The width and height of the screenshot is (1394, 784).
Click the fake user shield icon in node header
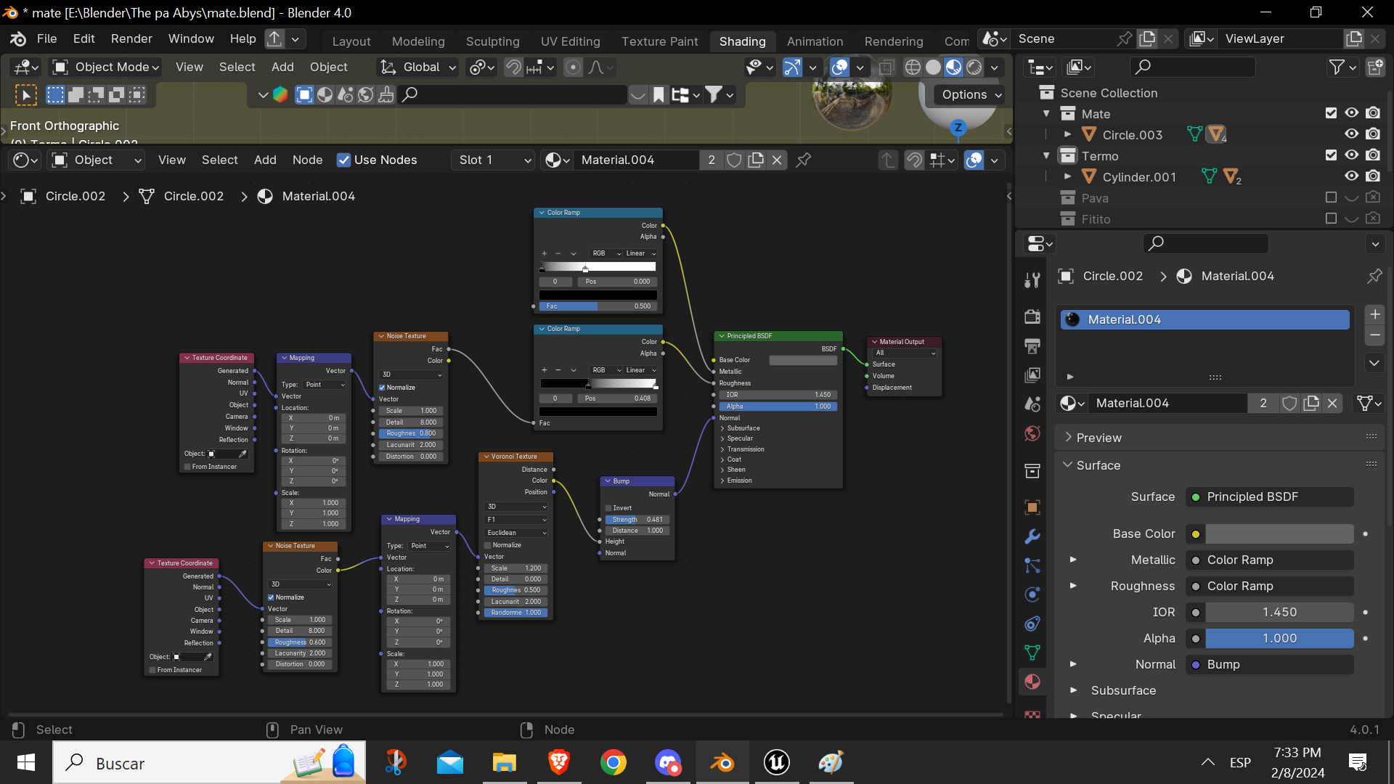point(734,160)
